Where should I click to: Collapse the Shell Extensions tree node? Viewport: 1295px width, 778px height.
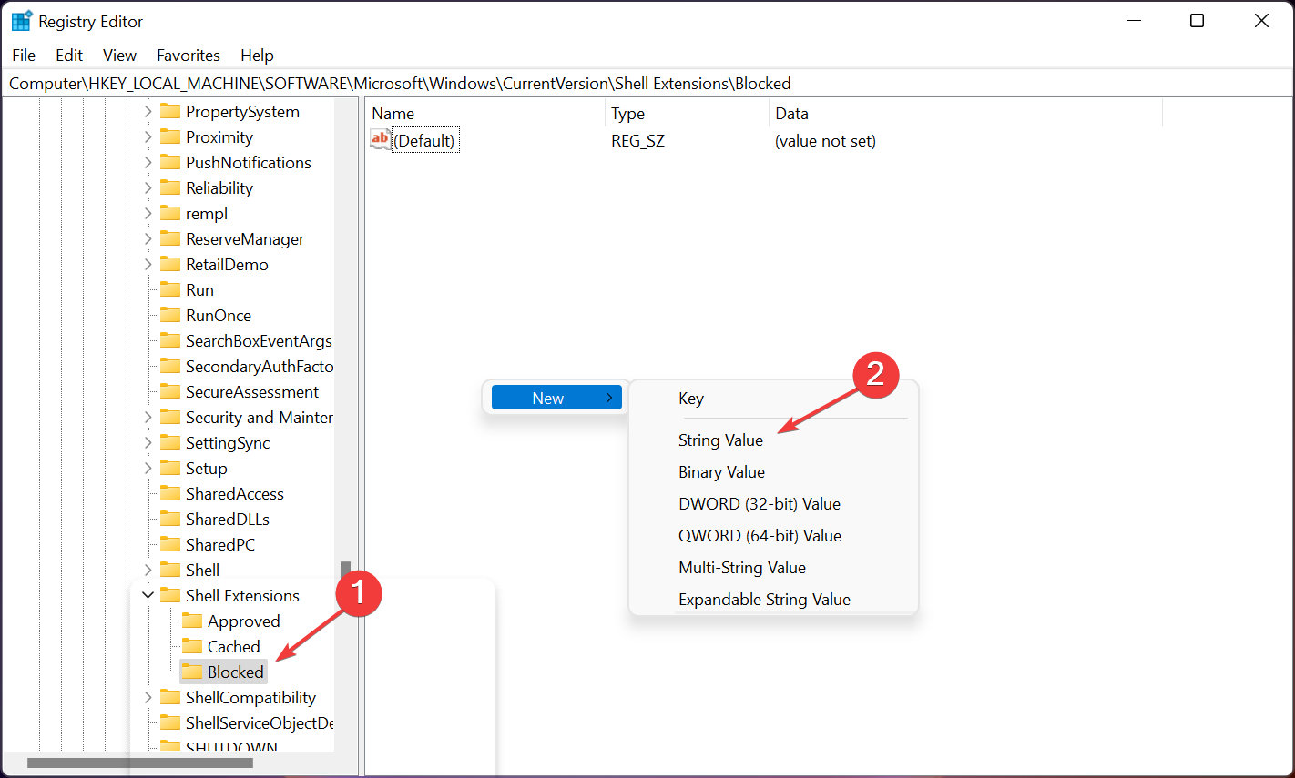coord(148,596)
